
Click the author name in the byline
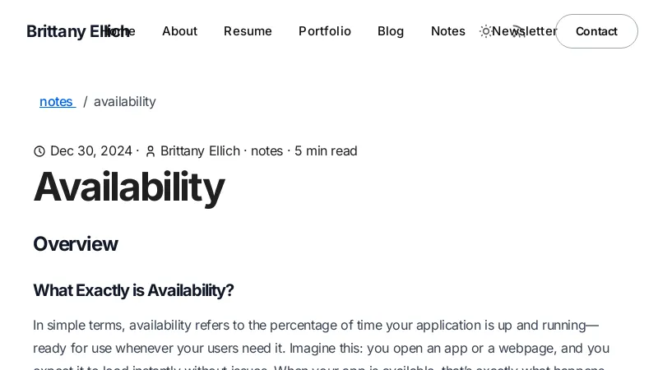point(200,151)
